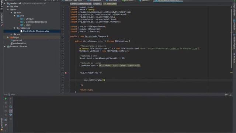Viewport: 236px width, 133px height.
Task: Open the Structure tool window tab
Action: (x=1, y=19)
